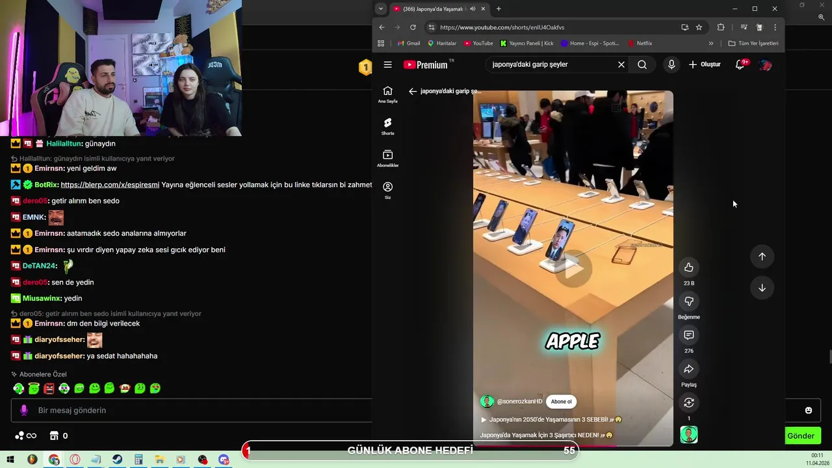Mute the YouTube tab via speaker icon
This screenshot has height=468, width=832.
(x=473, y=9)
